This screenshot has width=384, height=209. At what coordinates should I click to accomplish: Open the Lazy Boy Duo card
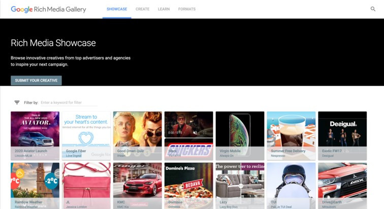point(240,186)
